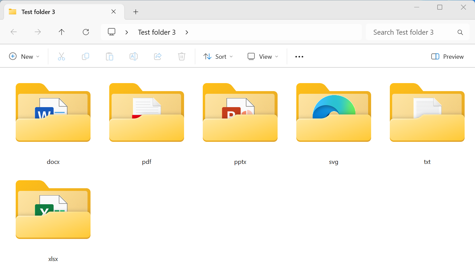
Task: Refresh the current folder view
Action: (86, 32)
